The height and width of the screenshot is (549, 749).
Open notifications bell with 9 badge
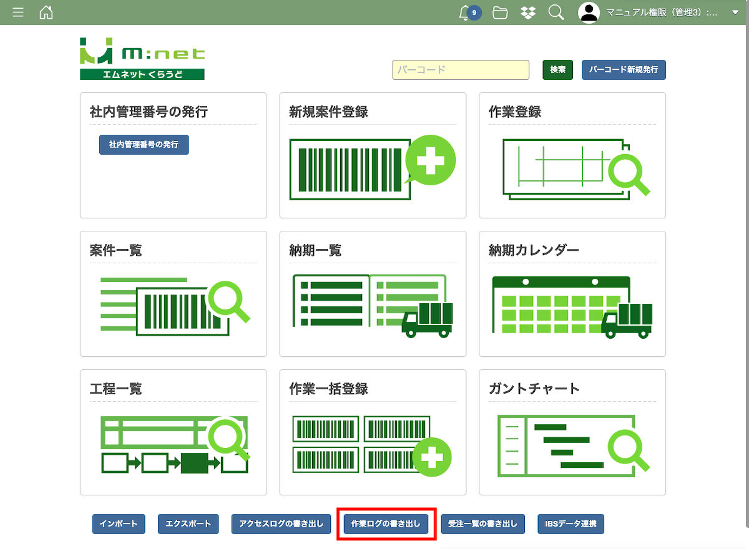pyautogui.click(x=466, y=12)
